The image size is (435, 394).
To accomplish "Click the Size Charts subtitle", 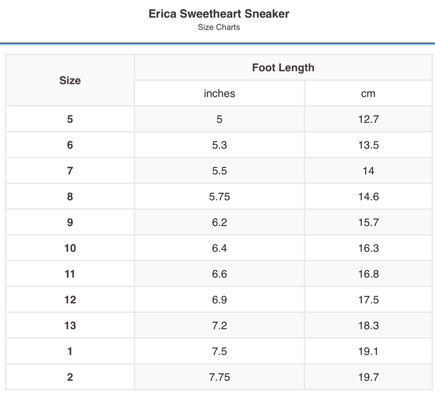I will pos(219,27).
